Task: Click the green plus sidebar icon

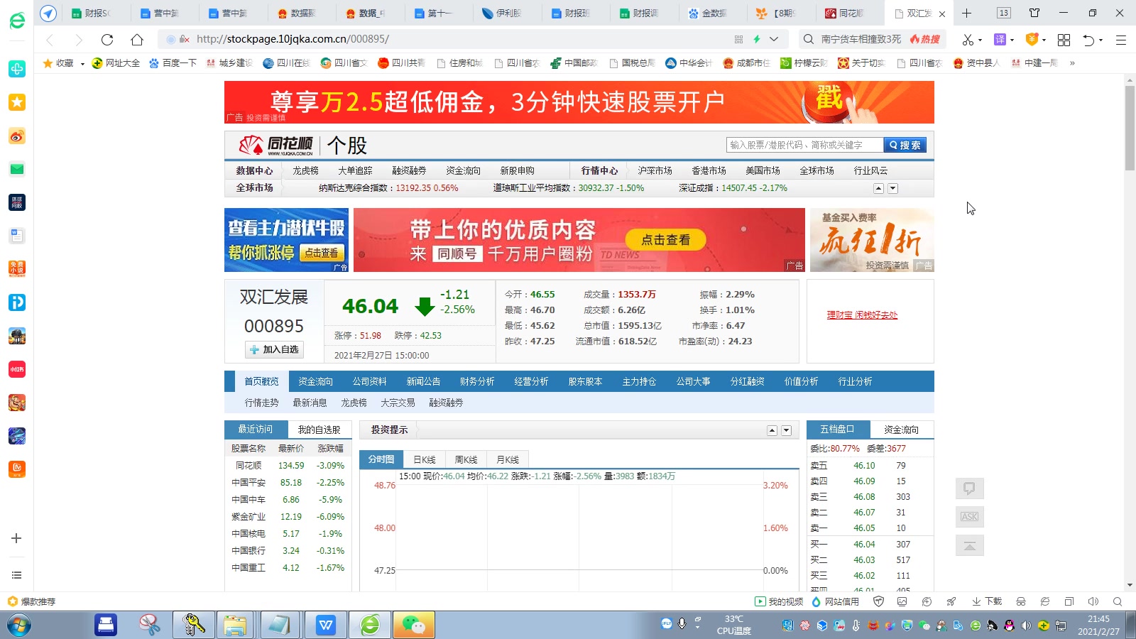Action: coord(17,69)
